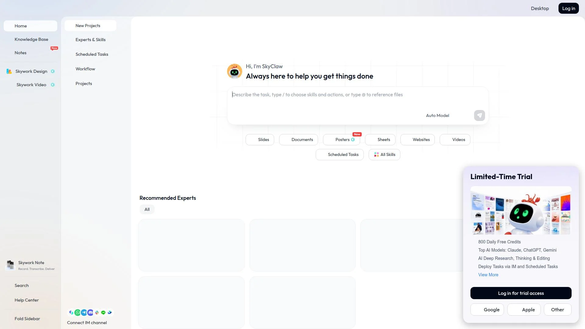This screenshot has height=329, width=585.
Task: Open Search in the sidebar
Action: point(30,285)
